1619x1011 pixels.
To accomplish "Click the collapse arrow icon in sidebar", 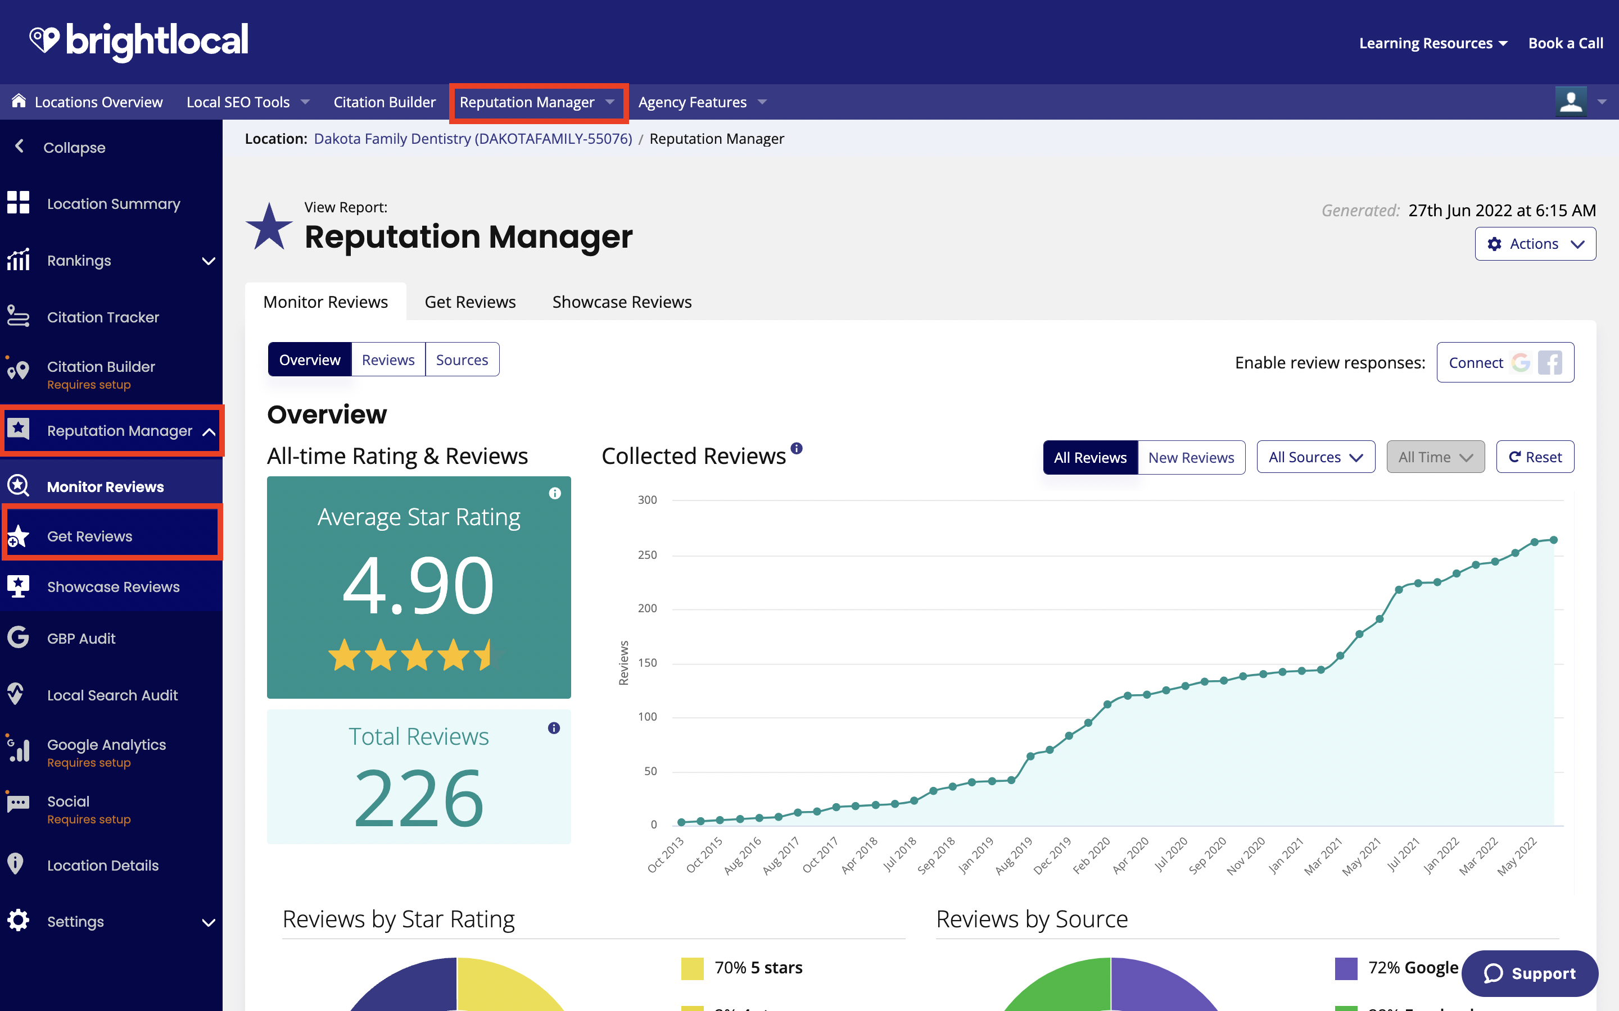I will coord(20,147).
